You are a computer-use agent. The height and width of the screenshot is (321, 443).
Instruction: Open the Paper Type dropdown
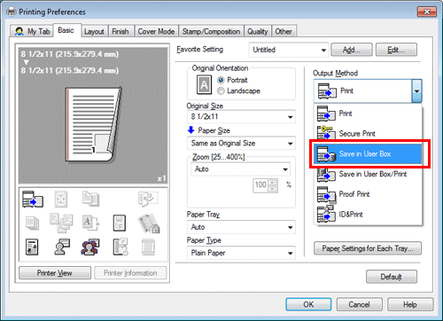pos(241,253)
